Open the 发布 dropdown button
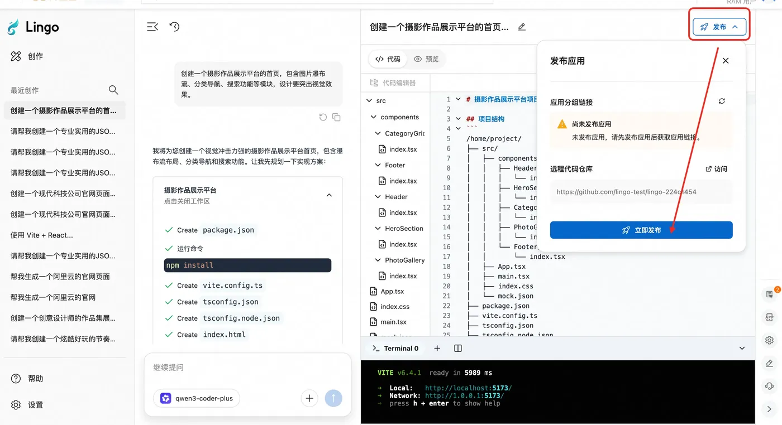 pos(719,27)
